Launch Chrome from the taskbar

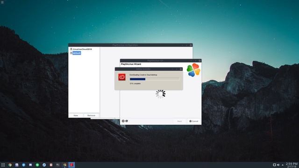(10, 165)
